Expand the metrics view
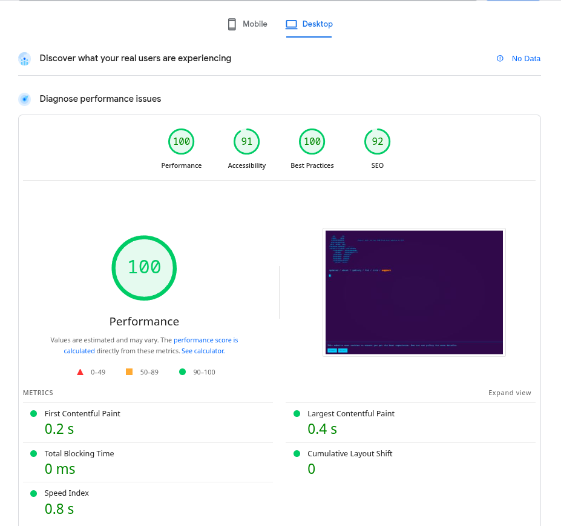 (510, 393)
